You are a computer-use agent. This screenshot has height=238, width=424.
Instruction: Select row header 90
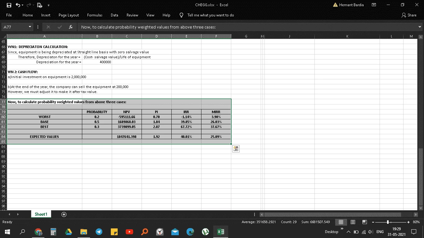point(3,166)
